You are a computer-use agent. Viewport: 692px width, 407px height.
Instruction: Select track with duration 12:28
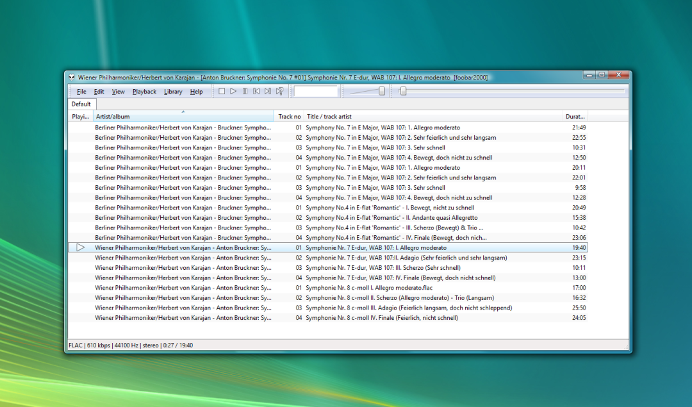tap(328, 198)
